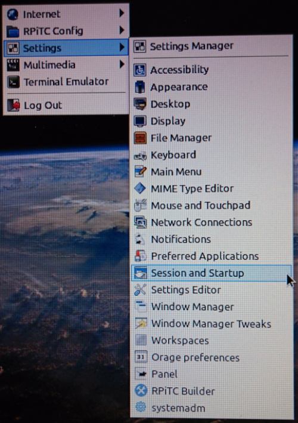Click the Orage preferences calendar icon
298x423 pixels.
tap(141, 357)
